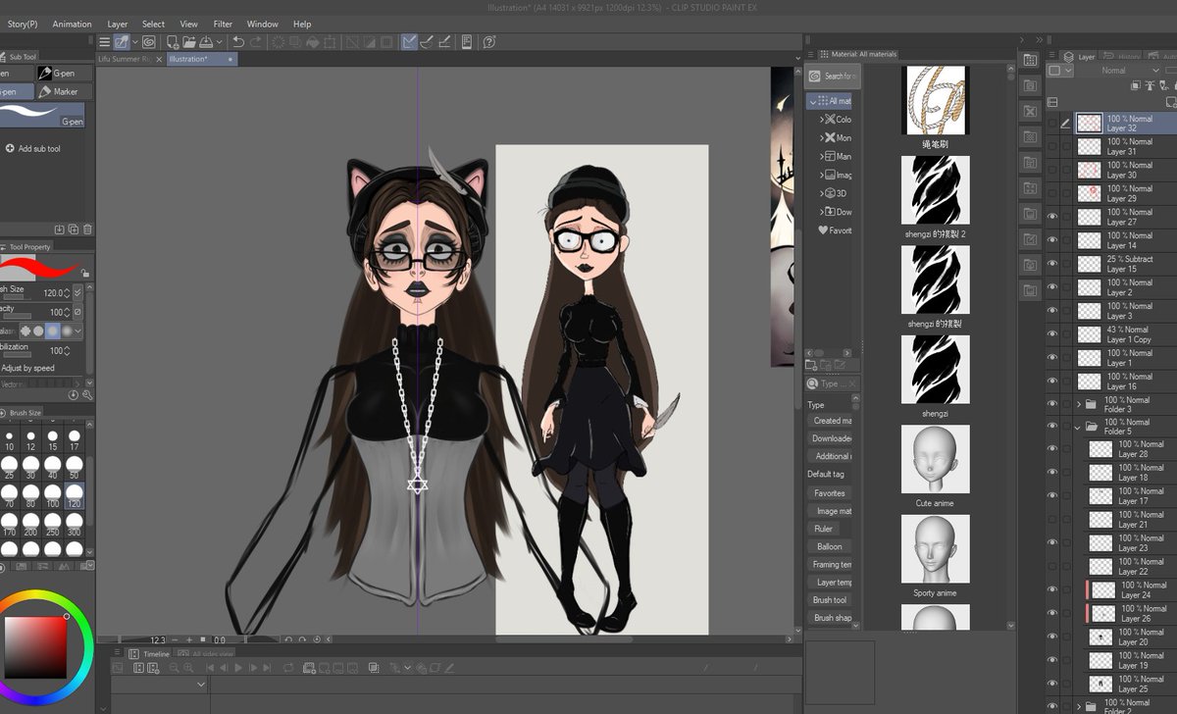This screenshot has width=1177, height=714.
Task: Click Add sub tool button
Action: coord(33,149)
